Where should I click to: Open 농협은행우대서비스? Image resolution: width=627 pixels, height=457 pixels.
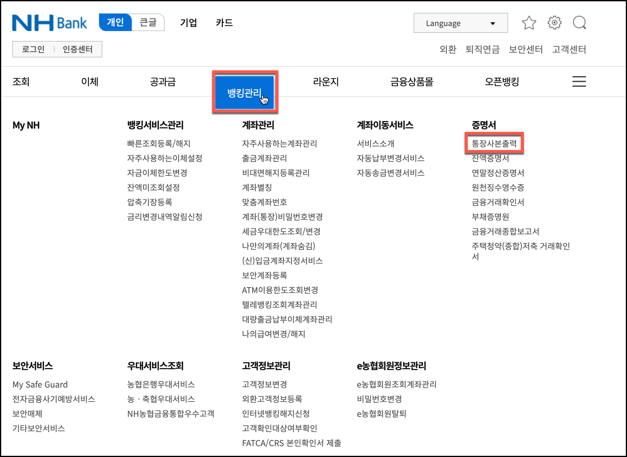tap(161, 384)
